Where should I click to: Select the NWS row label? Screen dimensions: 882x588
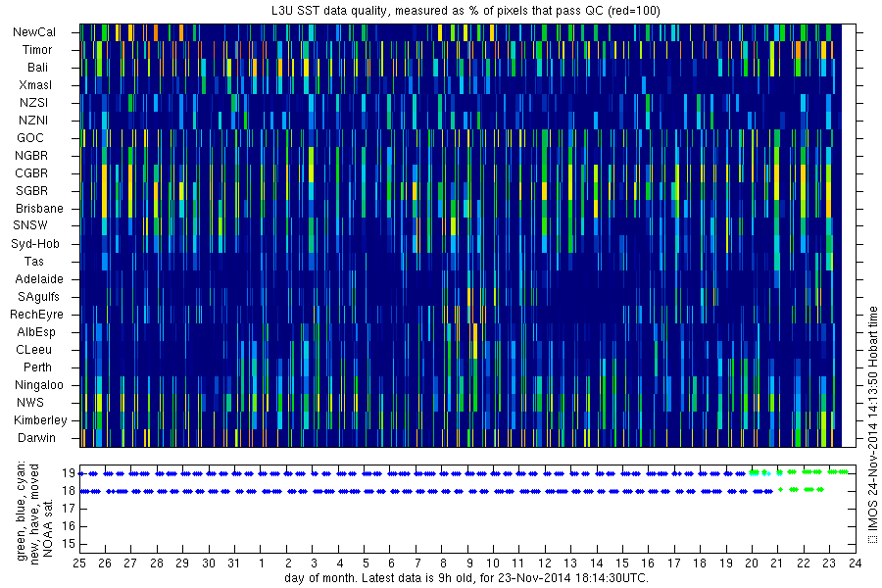[30, 403]
